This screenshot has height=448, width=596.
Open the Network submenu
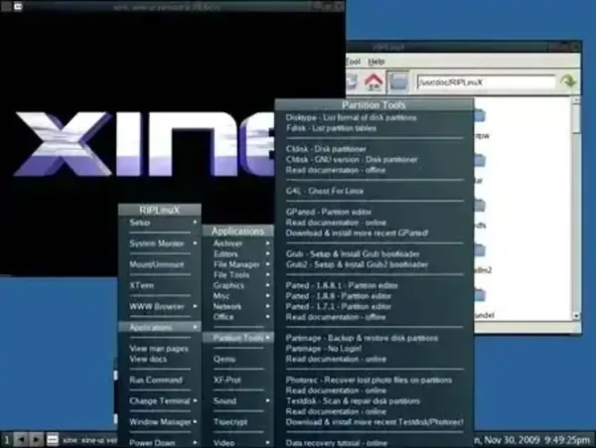point(238,306)
